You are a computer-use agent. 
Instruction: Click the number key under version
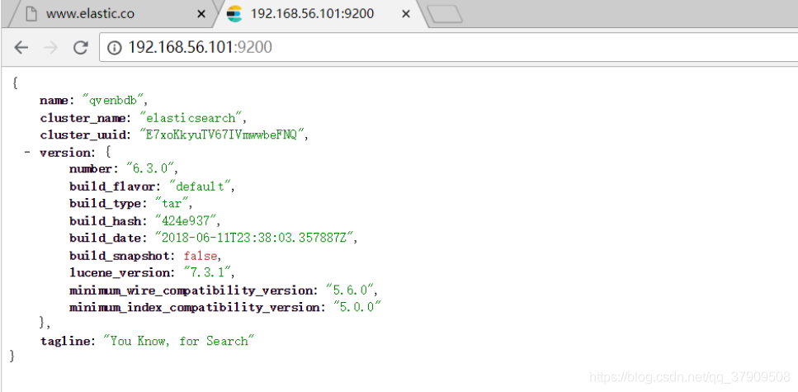tap(93, 169)
